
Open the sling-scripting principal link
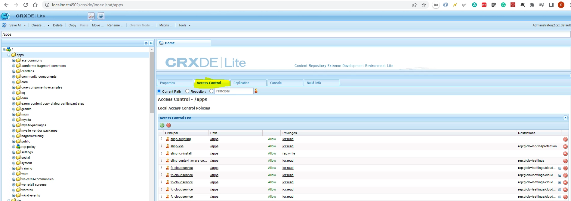point(181,139)
